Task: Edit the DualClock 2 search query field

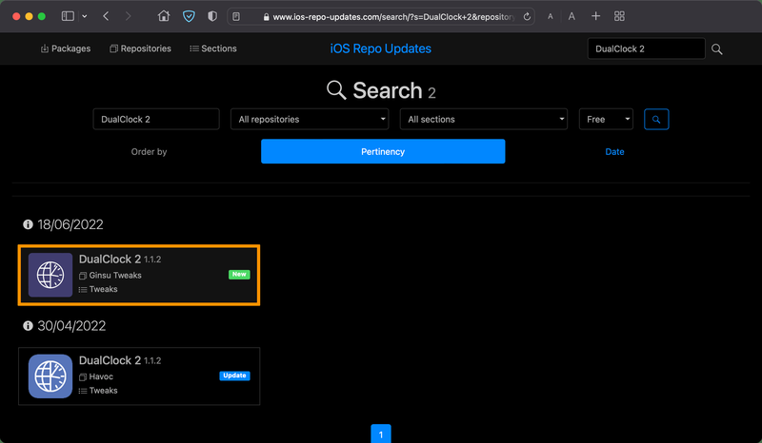Action: coord(156,119)
